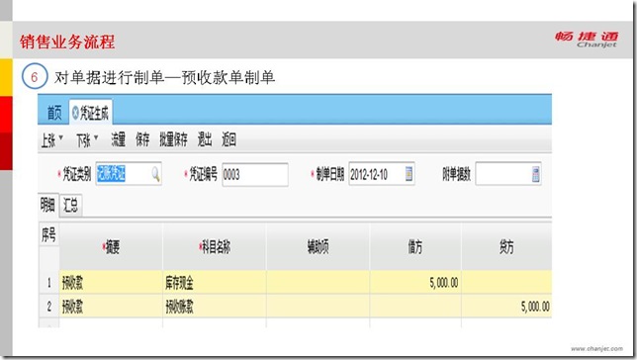Open the calendar picker for 制单日期

pos(409,174)
